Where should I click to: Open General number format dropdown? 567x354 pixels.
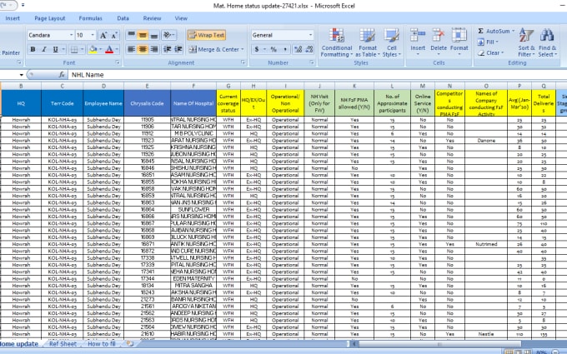310,35
